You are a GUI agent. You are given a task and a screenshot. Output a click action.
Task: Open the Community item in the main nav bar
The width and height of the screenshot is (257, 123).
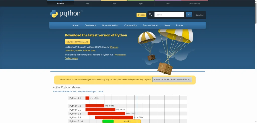(131, 25)
